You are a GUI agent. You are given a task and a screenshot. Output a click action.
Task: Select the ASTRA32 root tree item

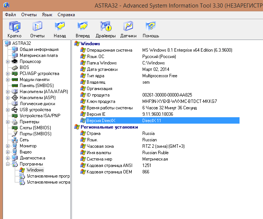22,43
